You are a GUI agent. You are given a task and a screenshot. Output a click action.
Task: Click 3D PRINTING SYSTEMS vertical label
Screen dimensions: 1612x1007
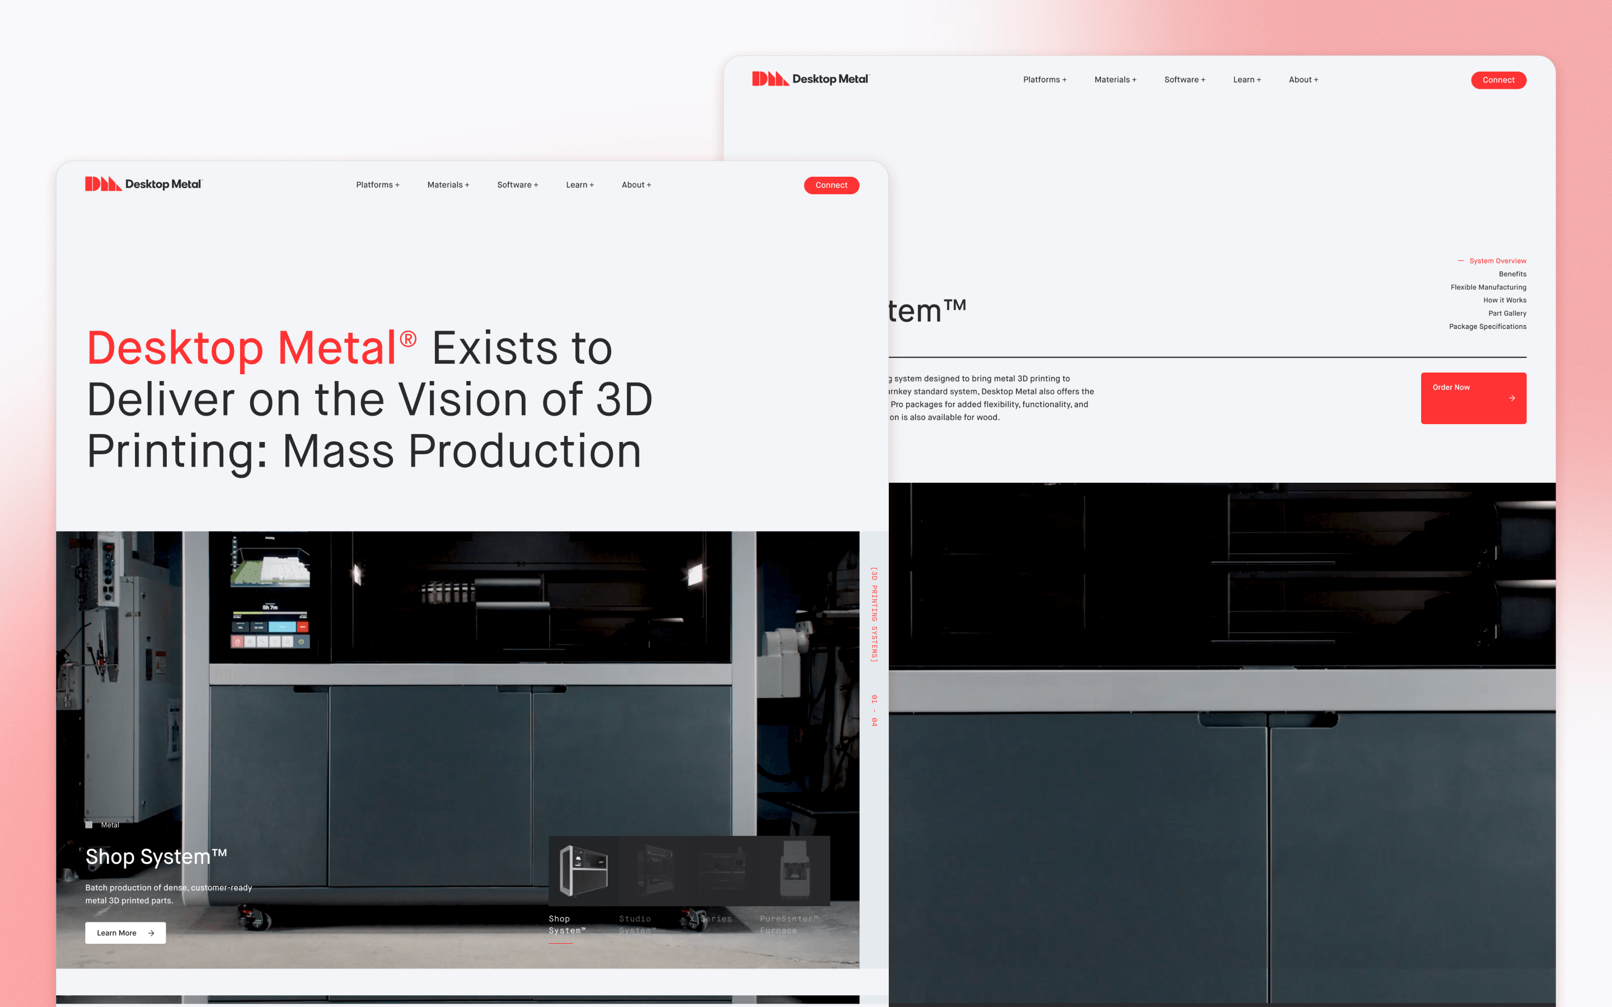coord(874,615)
